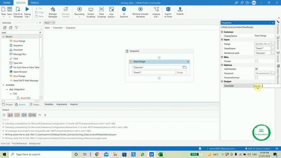The width and height of the screenshot is (281, 158).
Task: Click Add To Source Control
Action: point(257,148)
